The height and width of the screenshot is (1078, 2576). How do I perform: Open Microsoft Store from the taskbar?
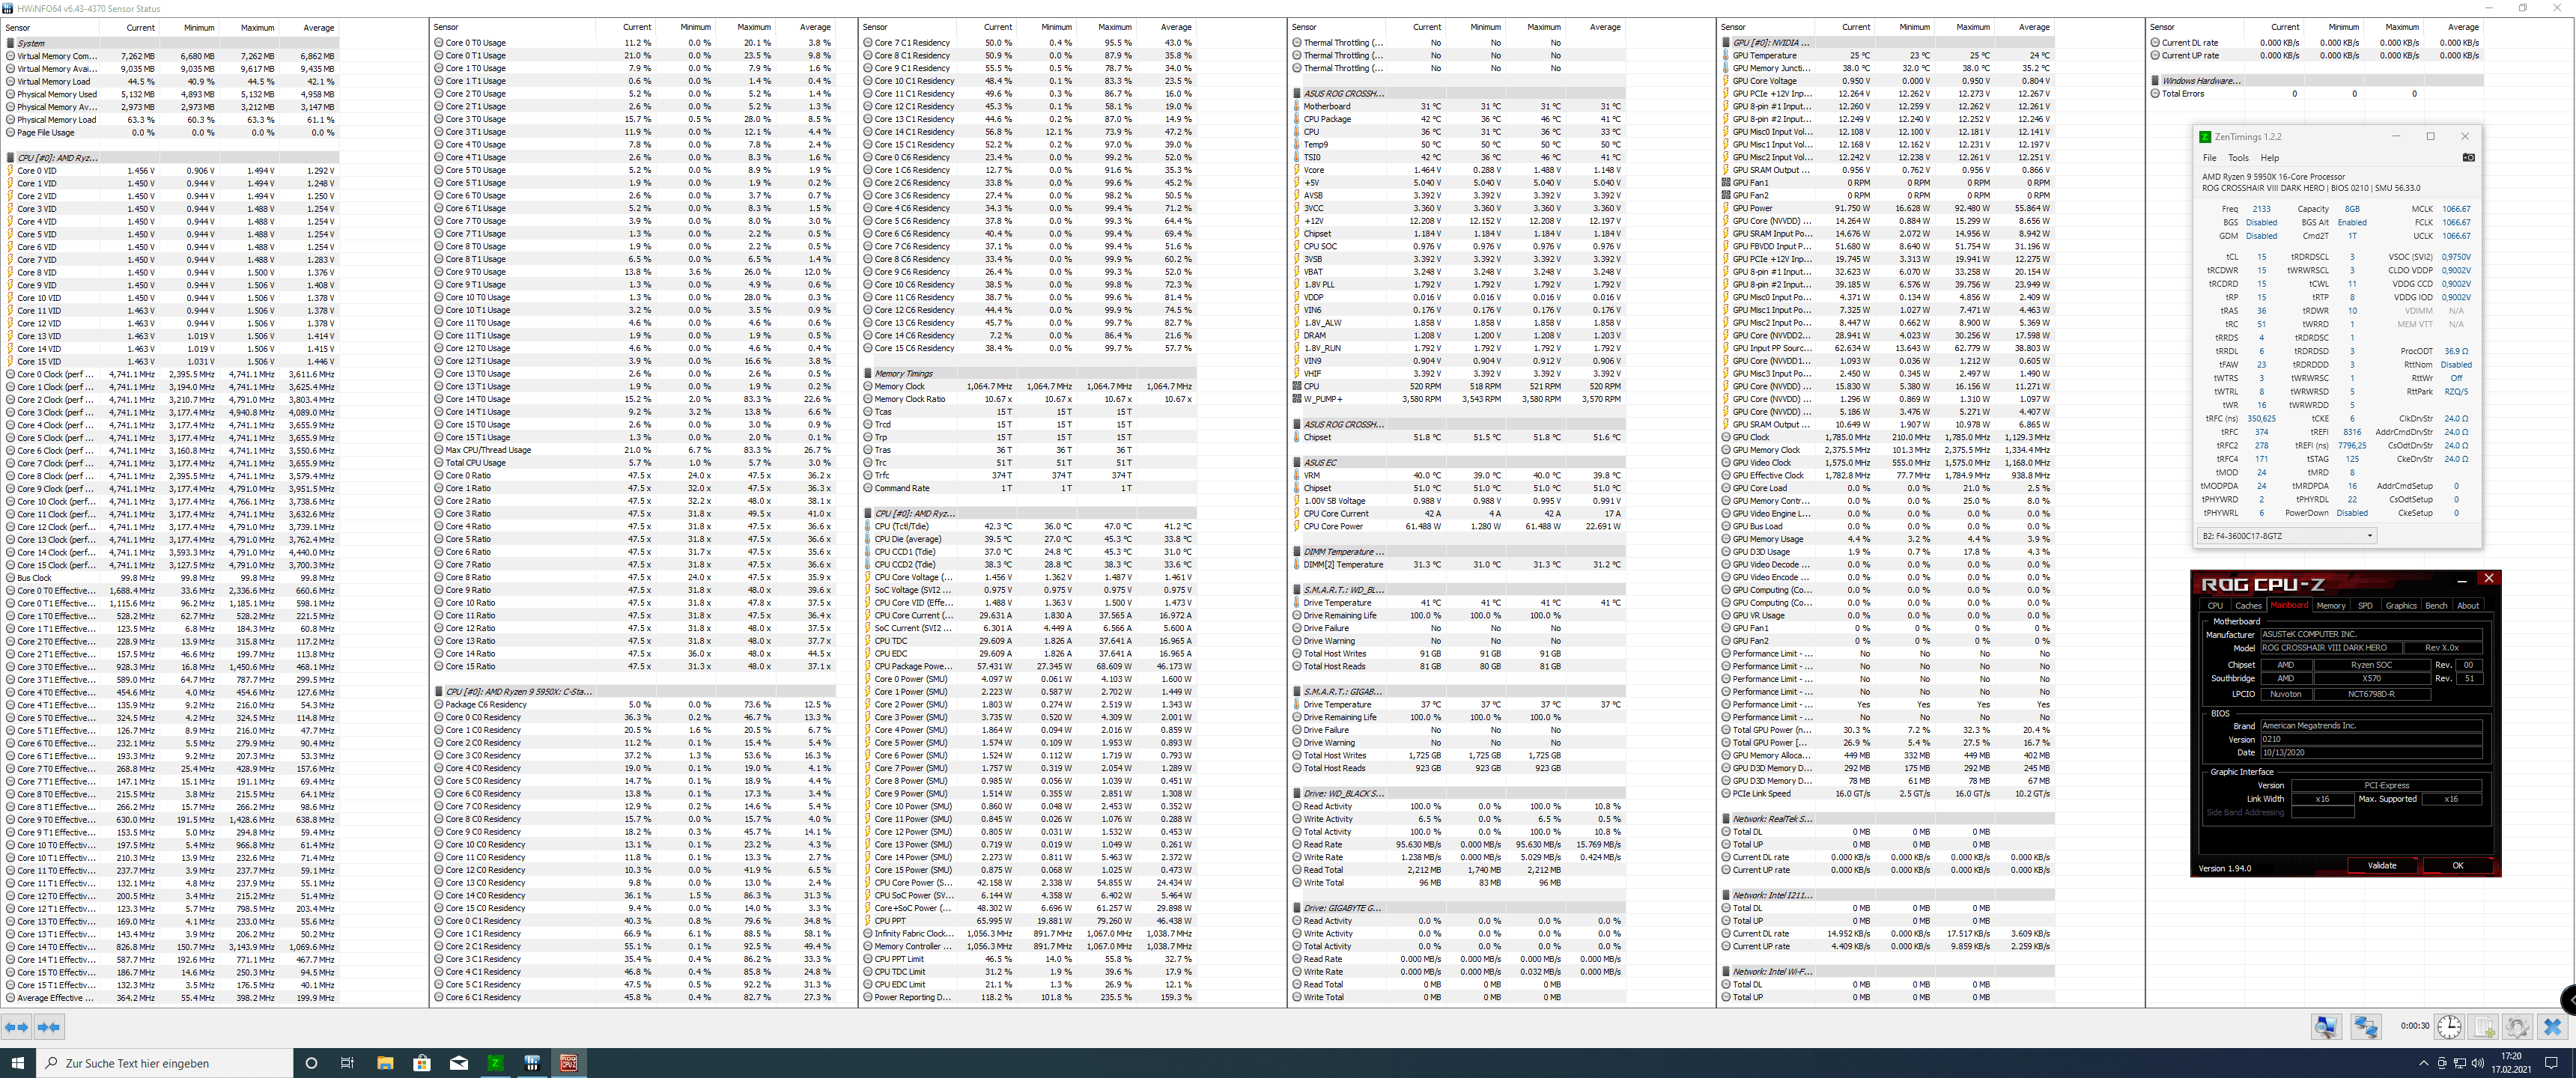click(421, 1062)
